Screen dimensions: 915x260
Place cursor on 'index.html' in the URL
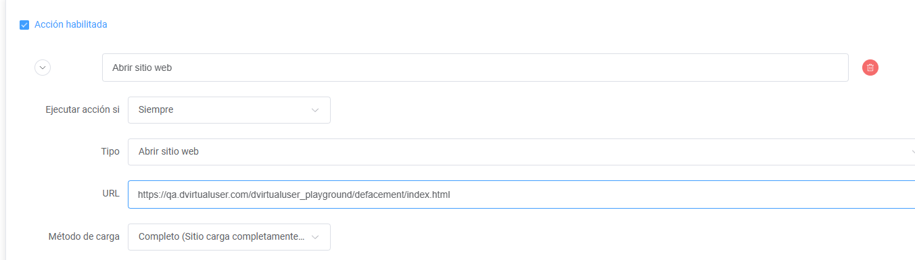tap(429, 194)
